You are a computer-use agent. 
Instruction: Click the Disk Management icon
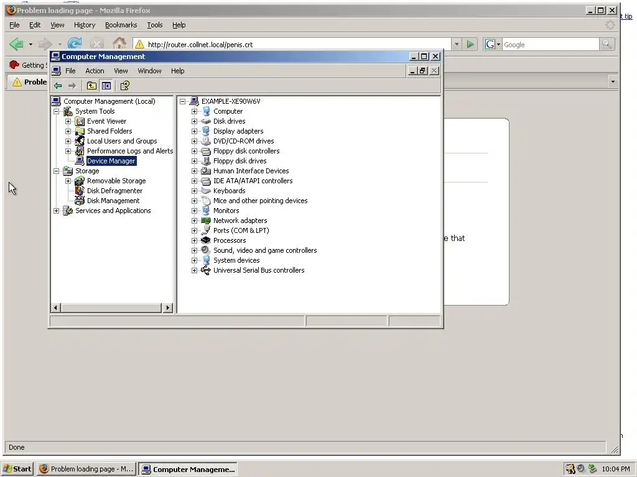[x=80, y=201]
